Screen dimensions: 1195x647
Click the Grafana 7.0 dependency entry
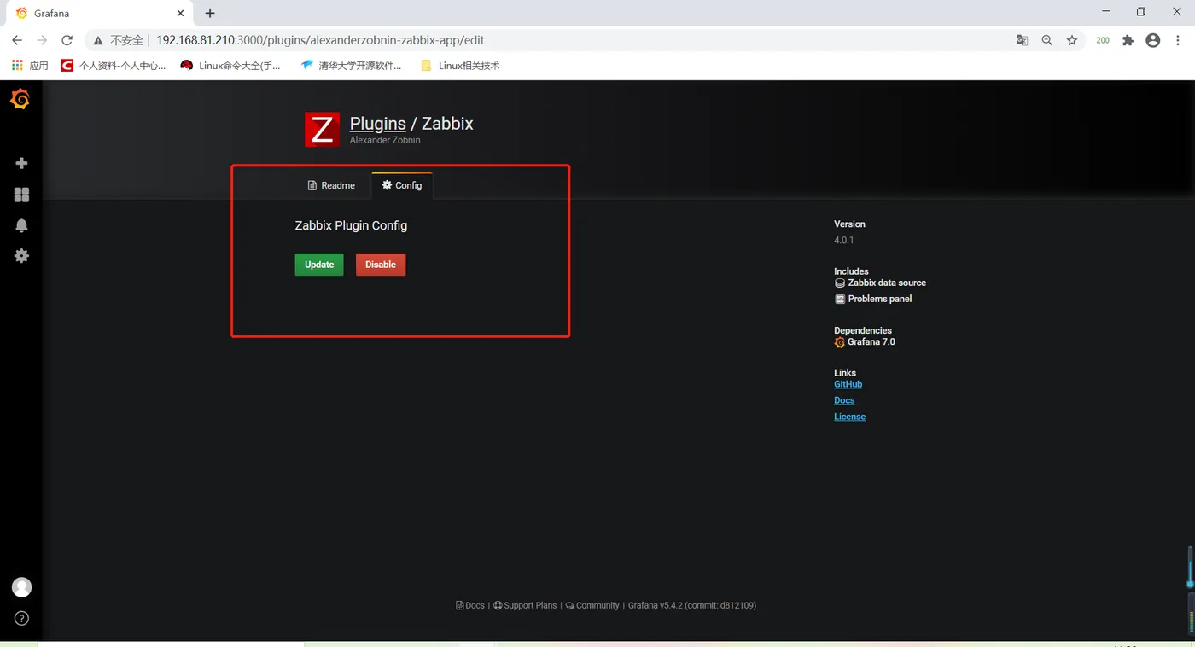coord(865,341)
